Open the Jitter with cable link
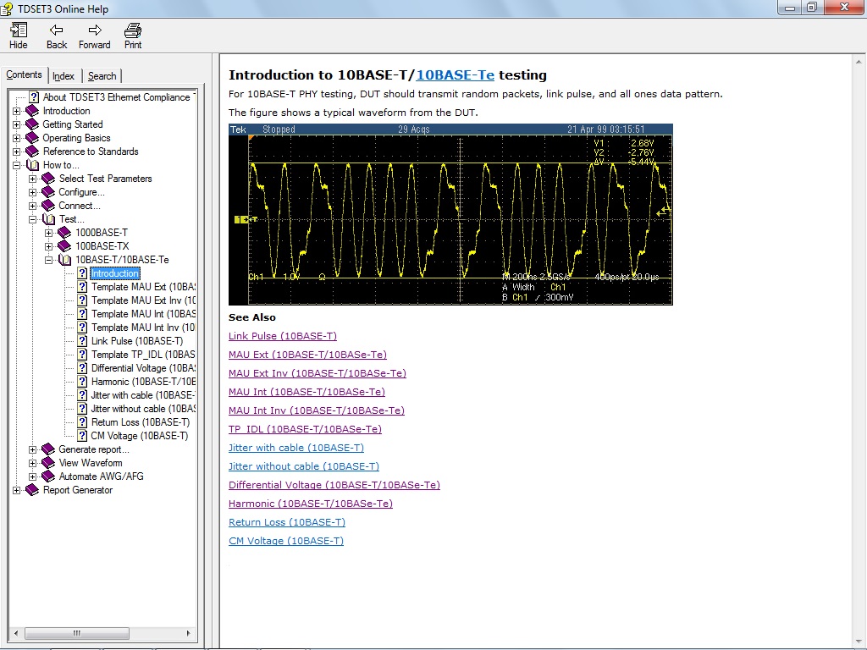This screenshot has height=650, width=867. (x=296, y=448)
